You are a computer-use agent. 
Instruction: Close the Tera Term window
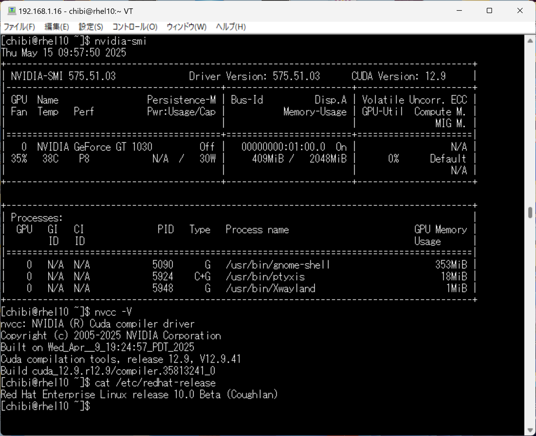tap(520, 11)
